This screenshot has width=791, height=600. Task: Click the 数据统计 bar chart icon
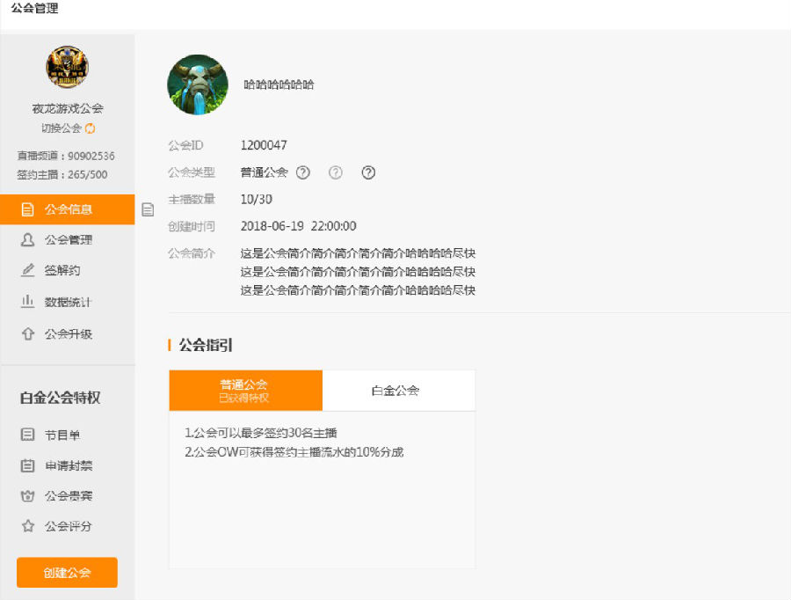[28, 302]
